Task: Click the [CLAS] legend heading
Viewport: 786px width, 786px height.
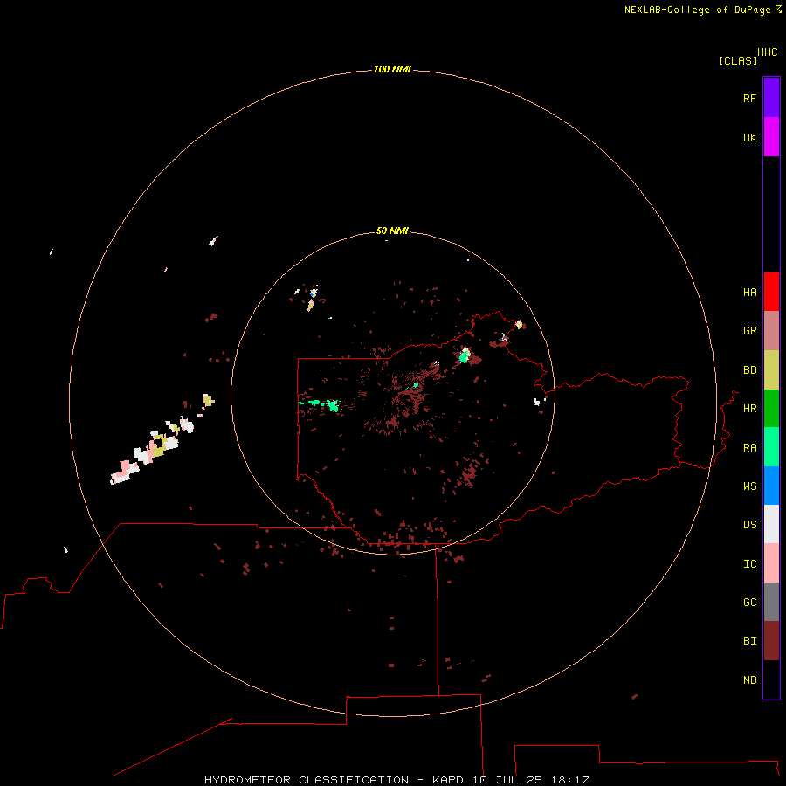Action: click(x=738, y=60)
